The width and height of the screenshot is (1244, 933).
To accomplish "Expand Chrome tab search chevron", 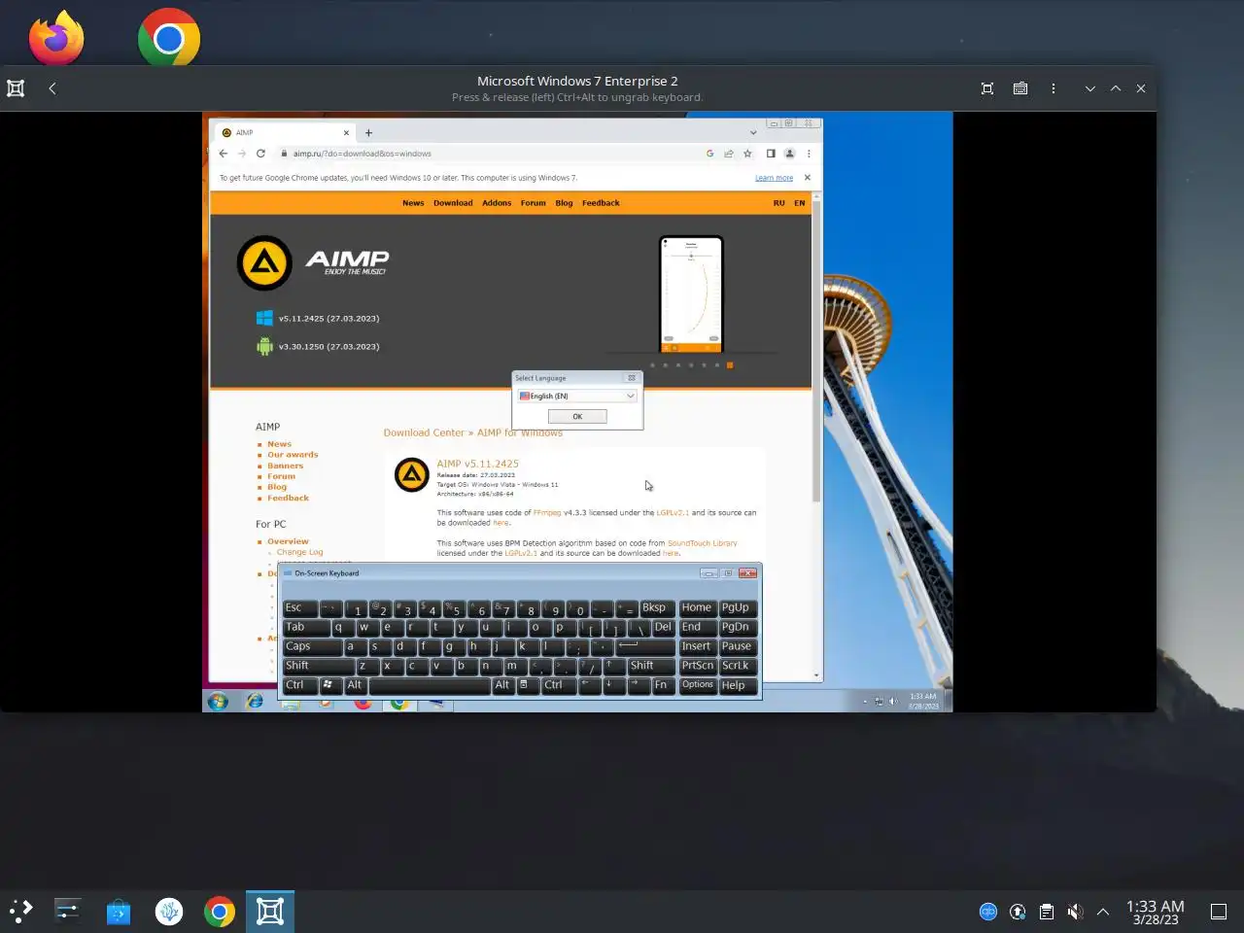I will click(753, 133).
